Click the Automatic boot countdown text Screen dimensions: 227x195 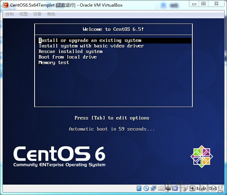coord(112,129)
